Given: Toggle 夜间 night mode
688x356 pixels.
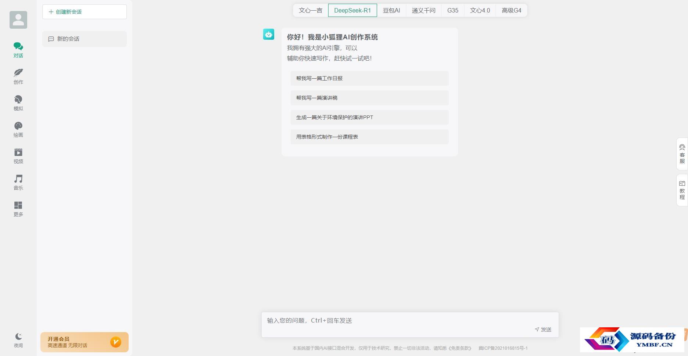Looking at the screenshot, I should (x=18, y=340).
